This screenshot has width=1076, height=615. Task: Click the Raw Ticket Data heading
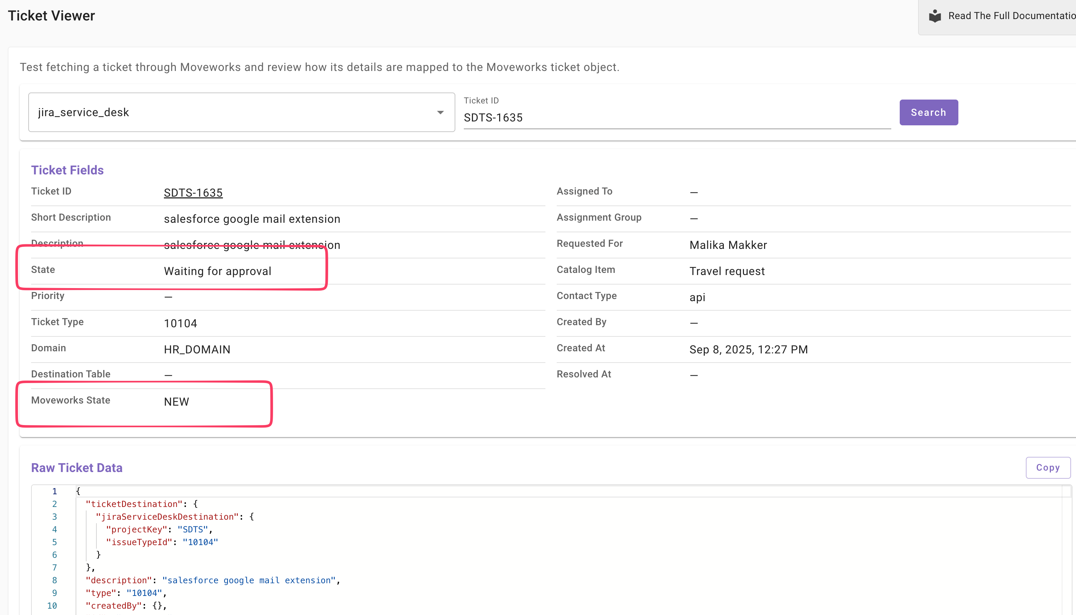coord(77,467)
